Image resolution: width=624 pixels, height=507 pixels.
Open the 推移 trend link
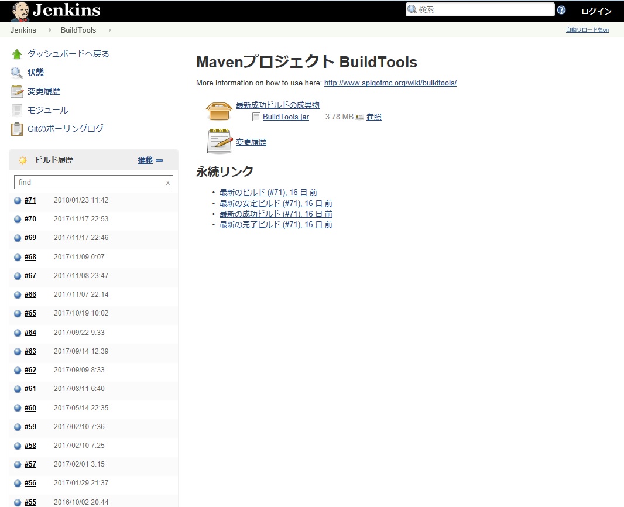[145, 160]
